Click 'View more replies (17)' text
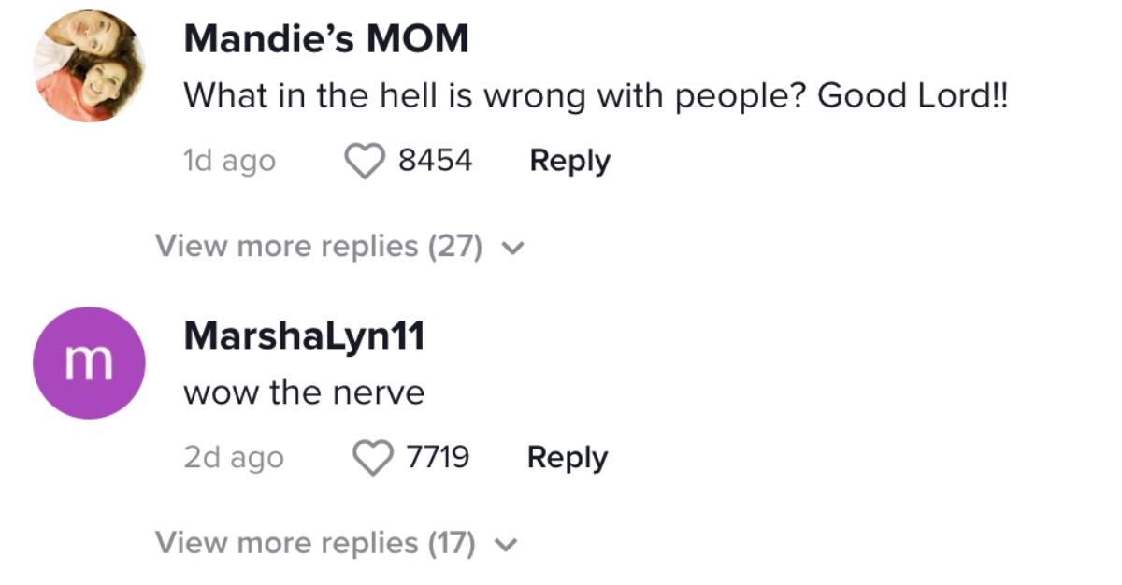This screenshot has height=585, width=1122. click(314, 543)
